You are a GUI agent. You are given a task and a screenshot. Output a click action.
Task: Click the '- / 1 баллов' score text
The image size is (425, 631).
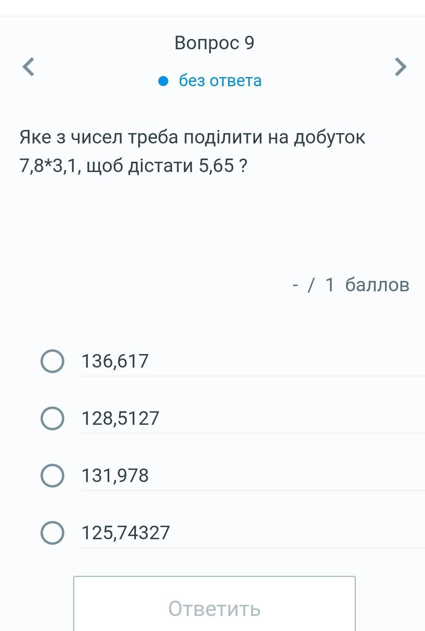350,285
